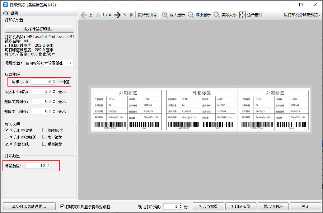
Task: Go to previous page using 上一页 arrow
Action: point(84,14)
